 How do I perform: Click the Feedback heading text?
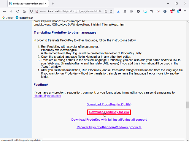pyautogui.click(x=41, y=85)
